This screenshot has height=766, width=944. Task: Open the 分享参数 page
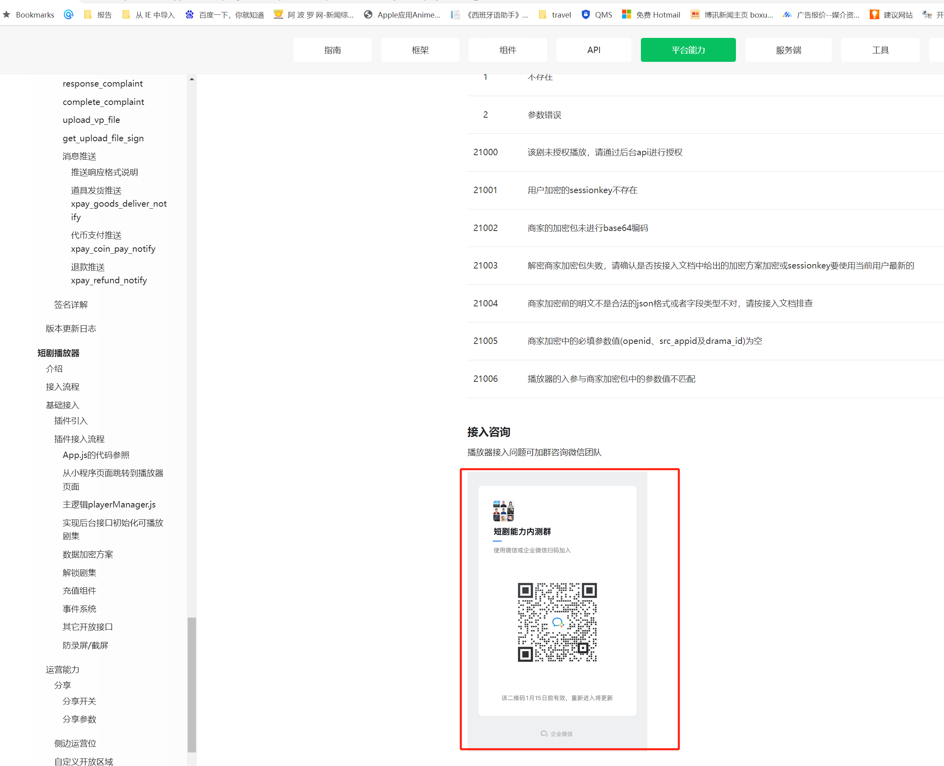79,719
